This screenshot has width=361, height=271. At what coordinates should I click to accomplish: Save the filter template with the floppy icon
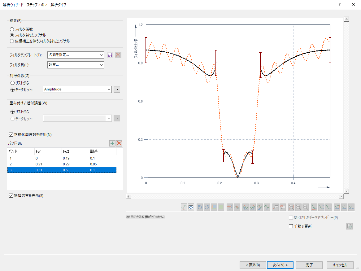[x=110, y=55]
